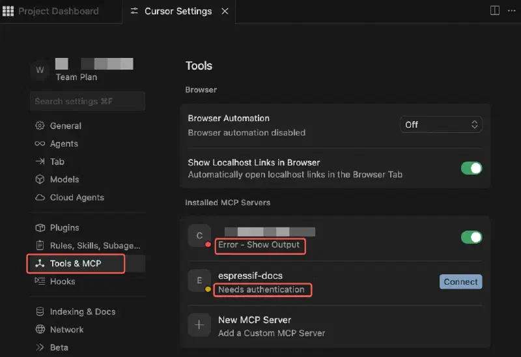Image resolution: width=521 pixels, height=357 pixels.
Task: Click the Team Plan label
Action: point(76,77)
